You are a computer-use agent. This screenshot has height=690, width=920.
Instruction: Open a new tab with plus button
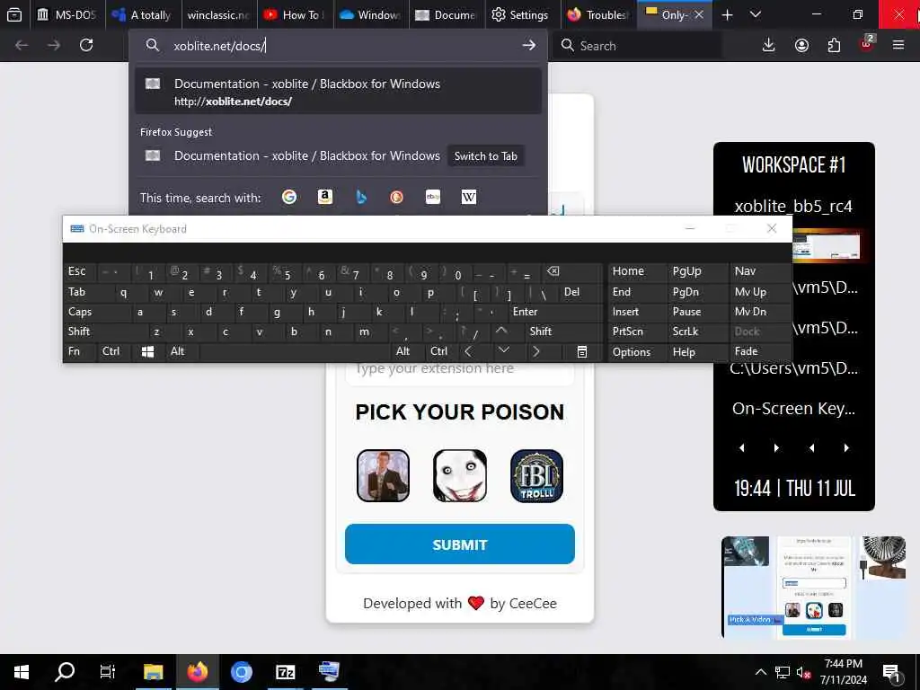[x=727, y=14]
